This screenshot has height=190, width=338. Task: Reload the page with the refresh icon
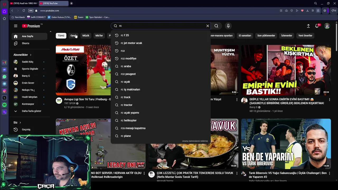point(24,11)
